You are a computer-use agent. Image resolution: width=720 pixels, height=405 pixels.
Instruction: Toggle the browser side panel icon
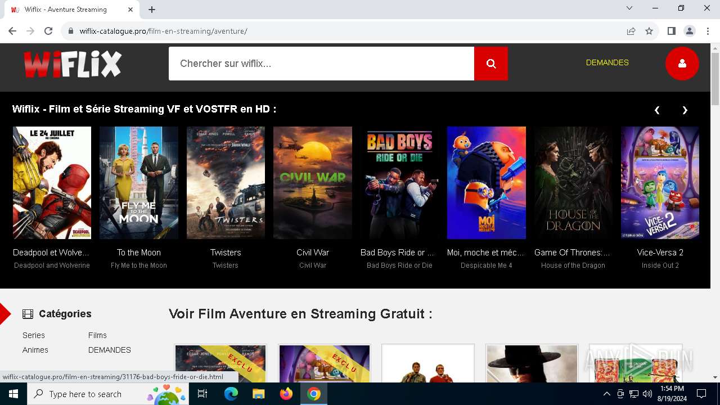tap(671, 31)
